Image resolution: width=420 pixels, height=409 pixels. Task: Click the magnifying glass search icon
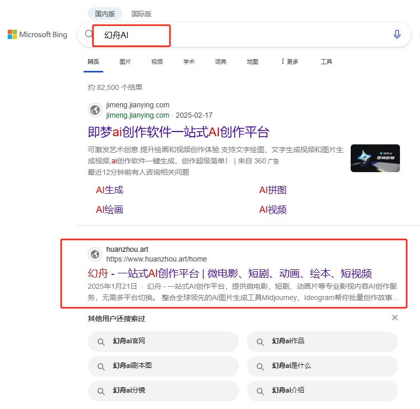pos(88,33)
